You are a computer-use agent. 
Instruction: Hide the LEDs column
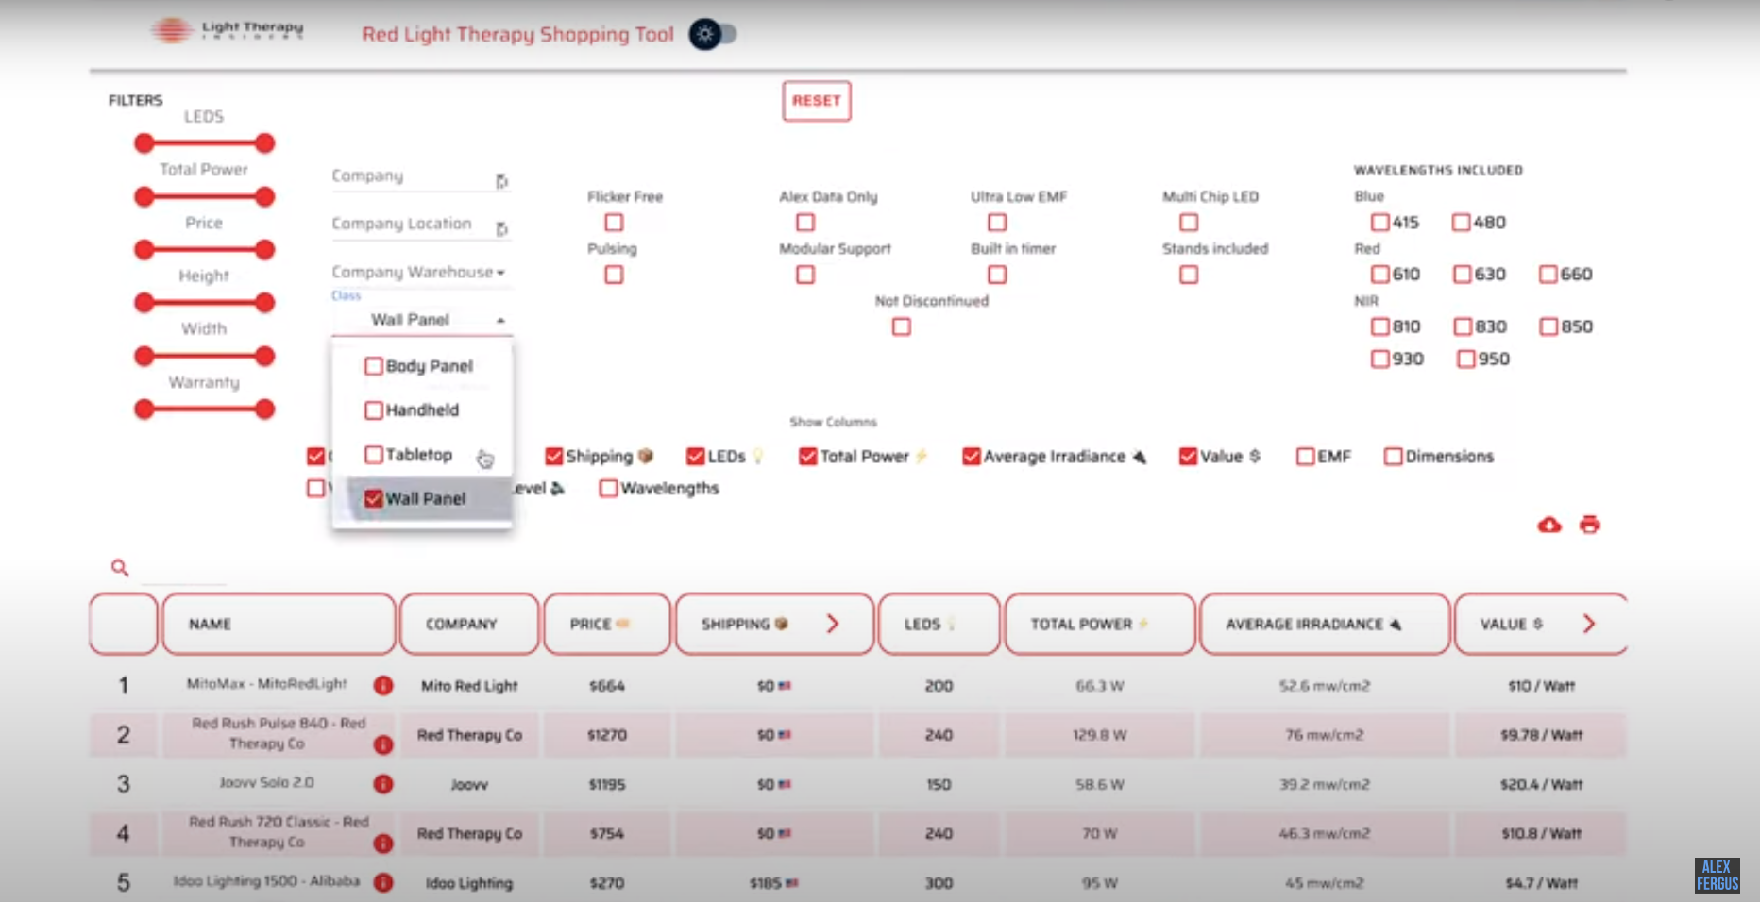696,457
